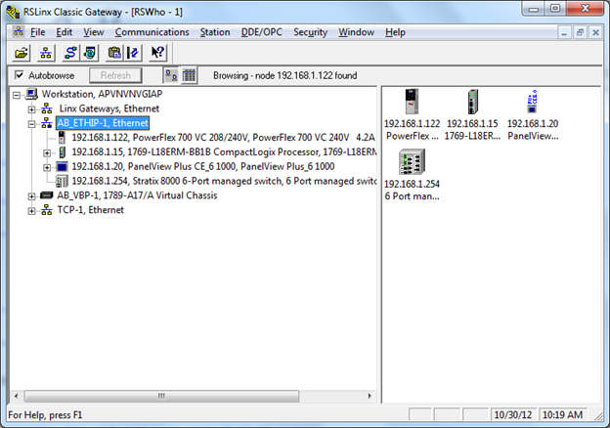Click the AB_VBP-1 virtual chassis icon
Screen dimensions: 610x428
47,195
